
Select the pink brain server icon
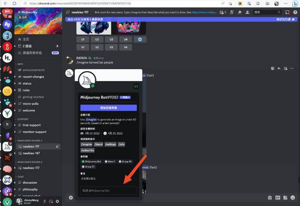[x=7, y=169]
